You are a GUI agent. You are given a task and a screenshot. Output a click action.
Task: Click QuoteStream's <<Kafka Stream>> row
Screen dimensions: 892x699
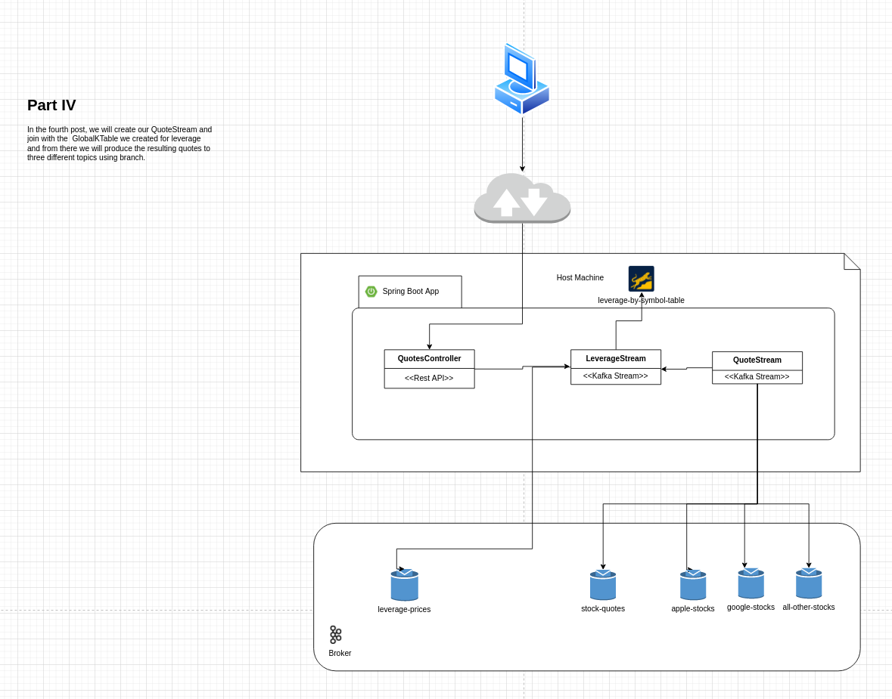757,377
